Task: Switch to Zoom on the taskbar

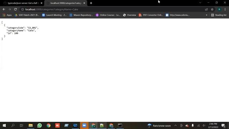Action: click(84, 125)
